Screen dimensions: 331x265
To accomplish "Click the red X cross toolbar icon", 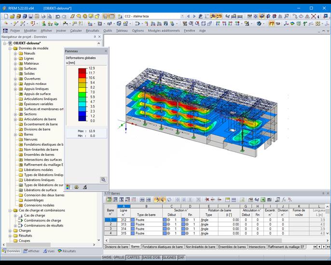I will coord(314,16).
